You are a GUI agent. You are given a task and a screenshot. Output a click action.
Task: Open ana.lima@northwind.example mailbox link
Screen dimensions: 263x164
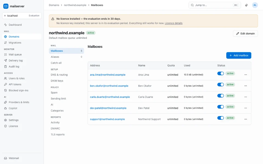pyautogui.click(x=108, y=75)
